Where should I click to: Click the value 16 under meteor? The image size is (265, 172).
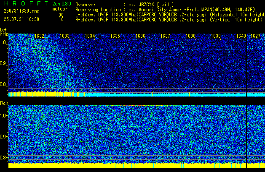pos(61,19)
